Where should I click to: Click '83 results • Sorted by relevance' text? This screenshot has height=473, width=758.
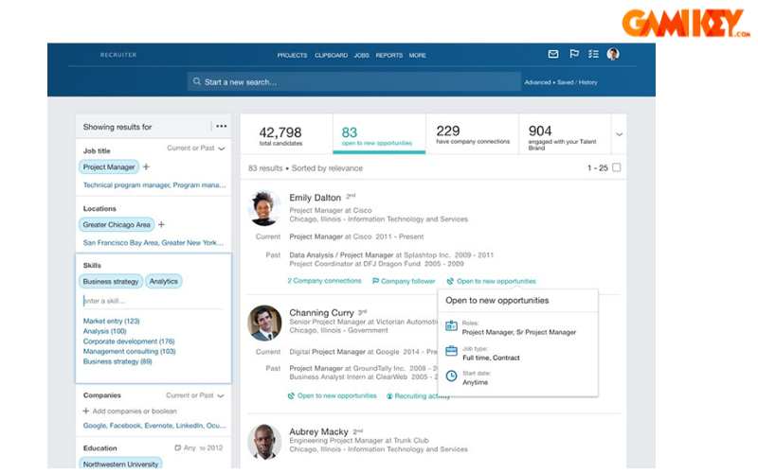305,168
